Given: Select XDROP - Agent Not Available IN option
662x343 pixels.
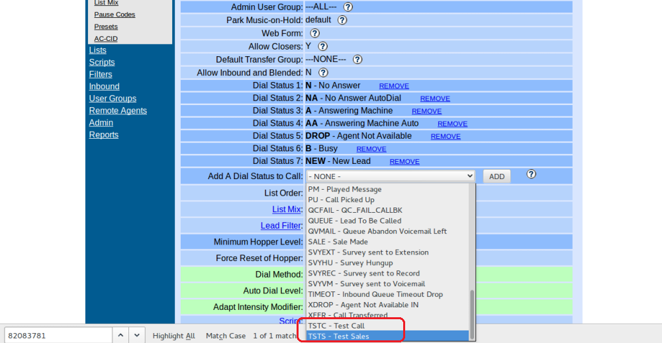Looking at the screenshot, I should (387, 305).
